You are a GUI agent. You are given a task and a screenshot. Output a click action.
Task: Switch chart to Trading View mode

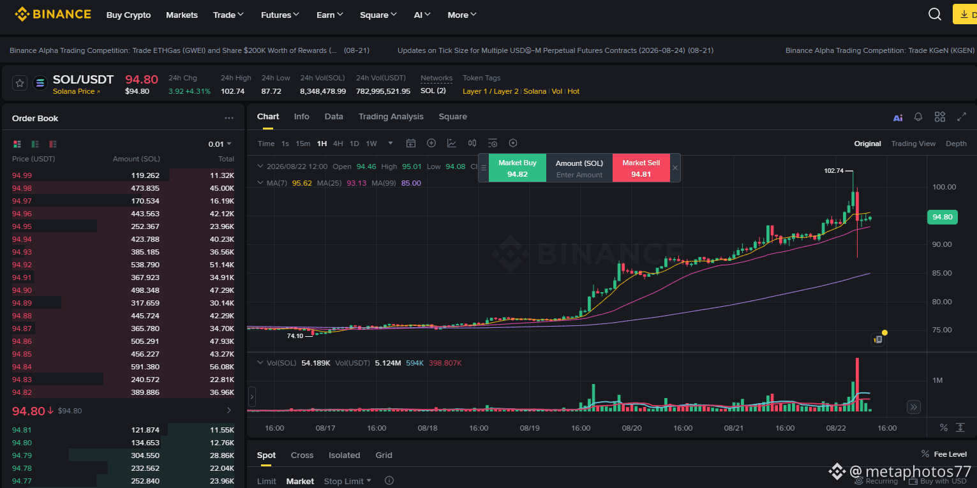point(913,144)
